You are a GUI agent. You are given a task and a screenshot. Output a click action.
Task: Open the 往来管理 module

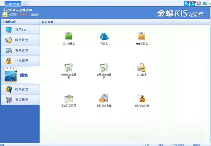click(20, 61)
